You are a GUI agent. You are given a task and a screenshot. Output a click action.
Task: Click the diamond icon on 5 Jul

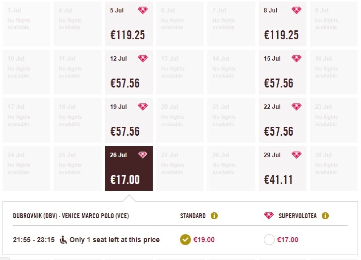[x=143, y=10]
